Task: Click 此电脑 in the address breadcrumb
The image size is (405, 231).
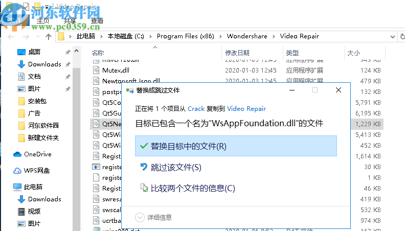Action: click(x=86, y=36)
